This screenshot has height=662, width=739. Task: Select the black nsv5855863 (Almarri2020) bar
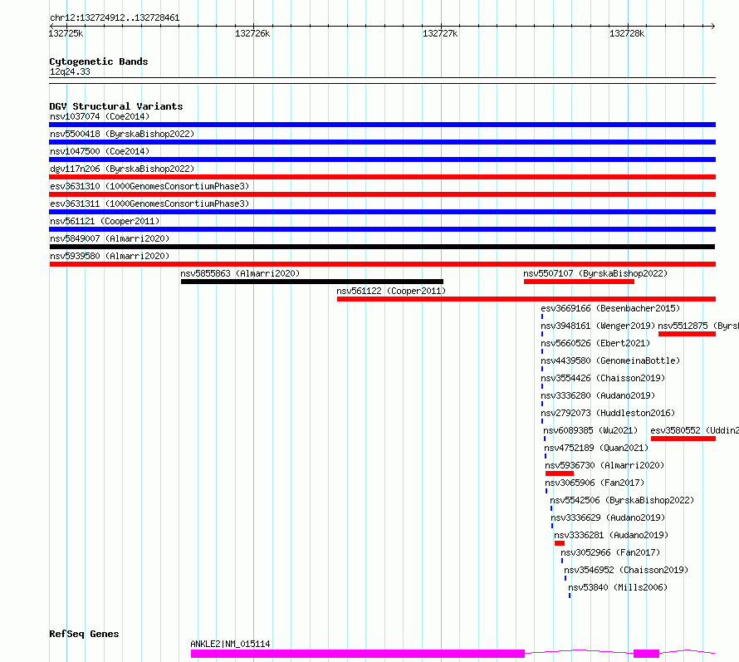click(312, 282)
